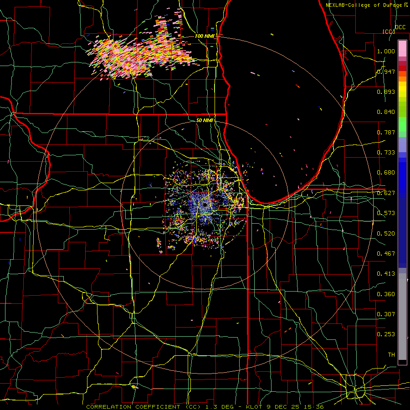
Task: Click the 0.947 scale value
Action: coord(386,72)
